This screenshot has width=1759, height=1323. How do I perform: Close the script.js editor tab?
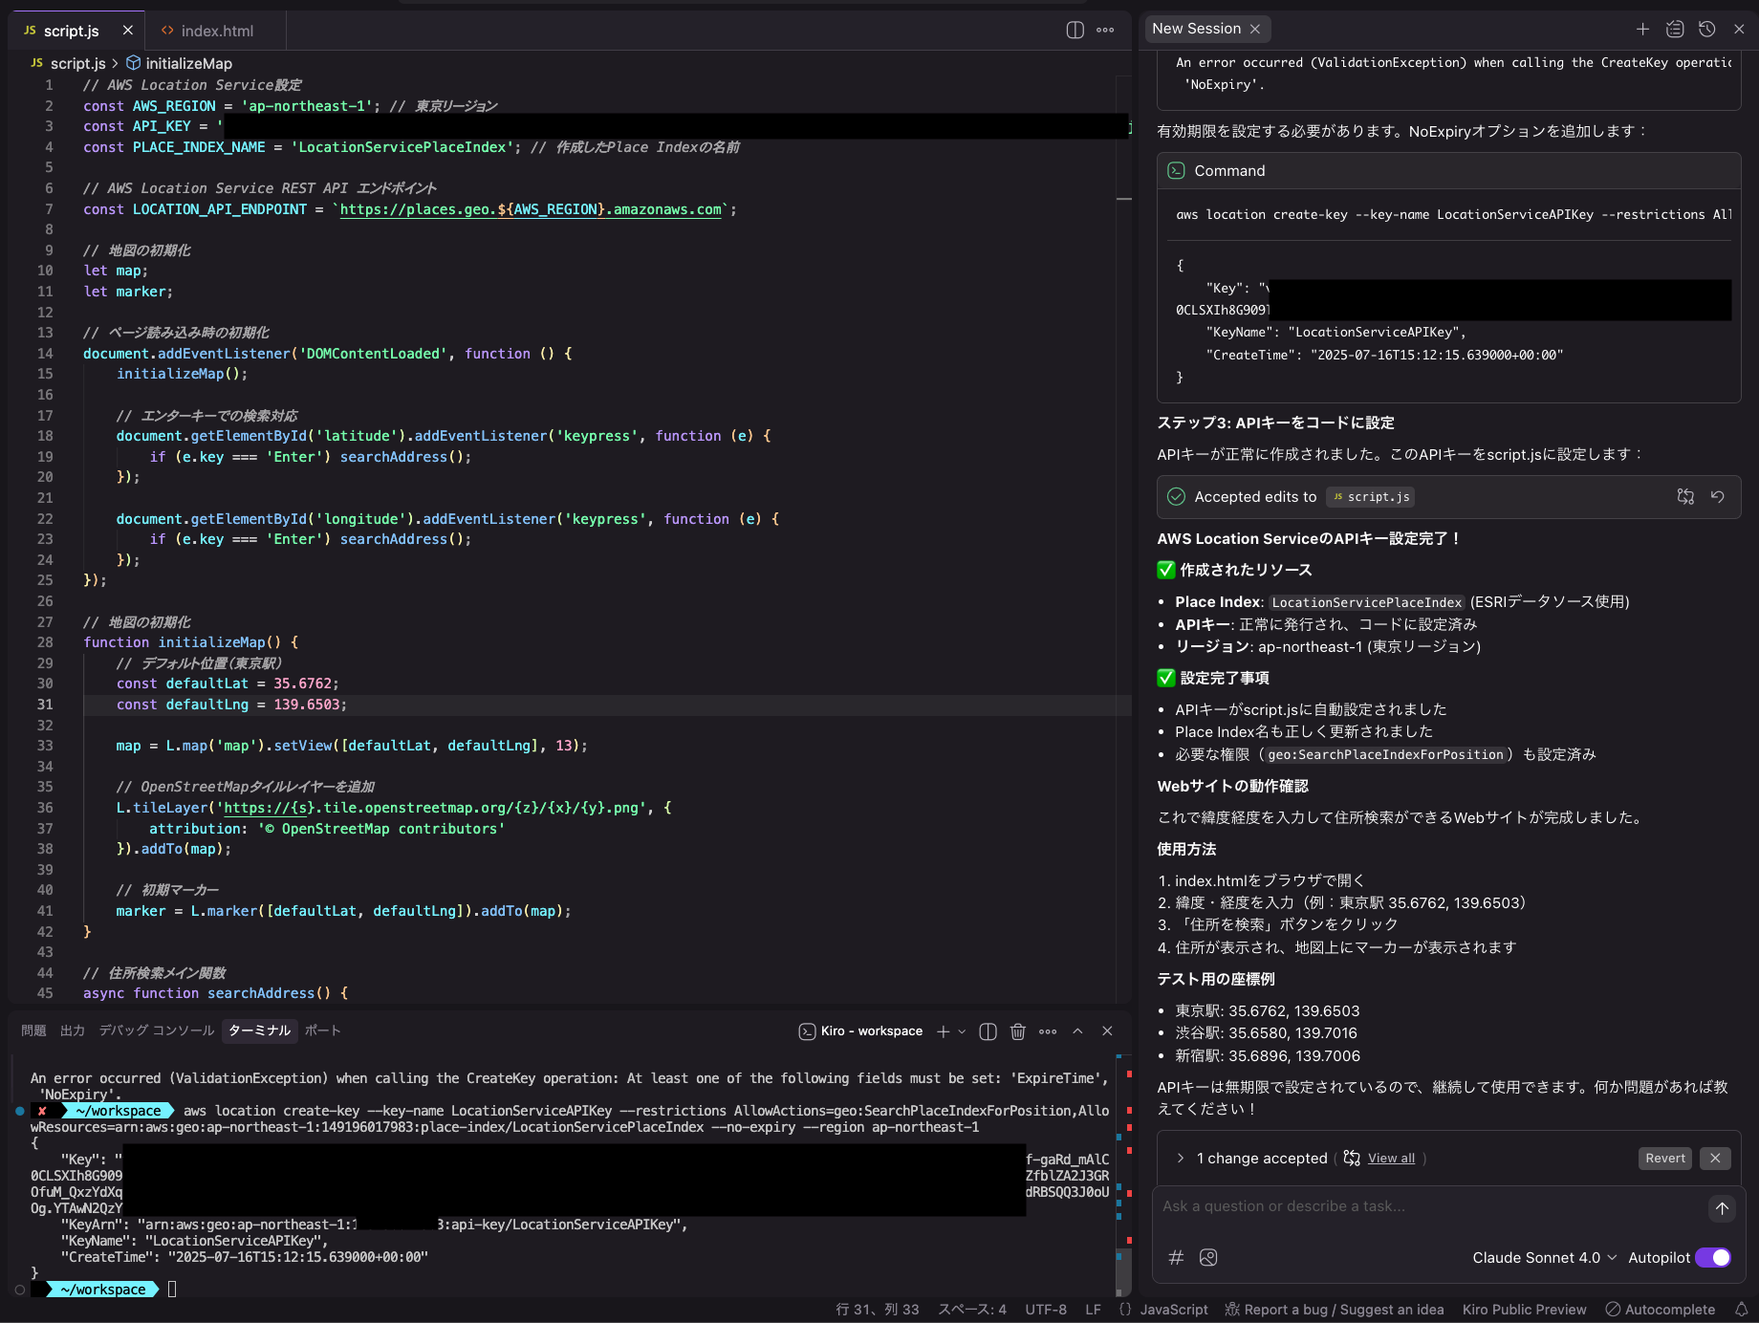point(128,31)
